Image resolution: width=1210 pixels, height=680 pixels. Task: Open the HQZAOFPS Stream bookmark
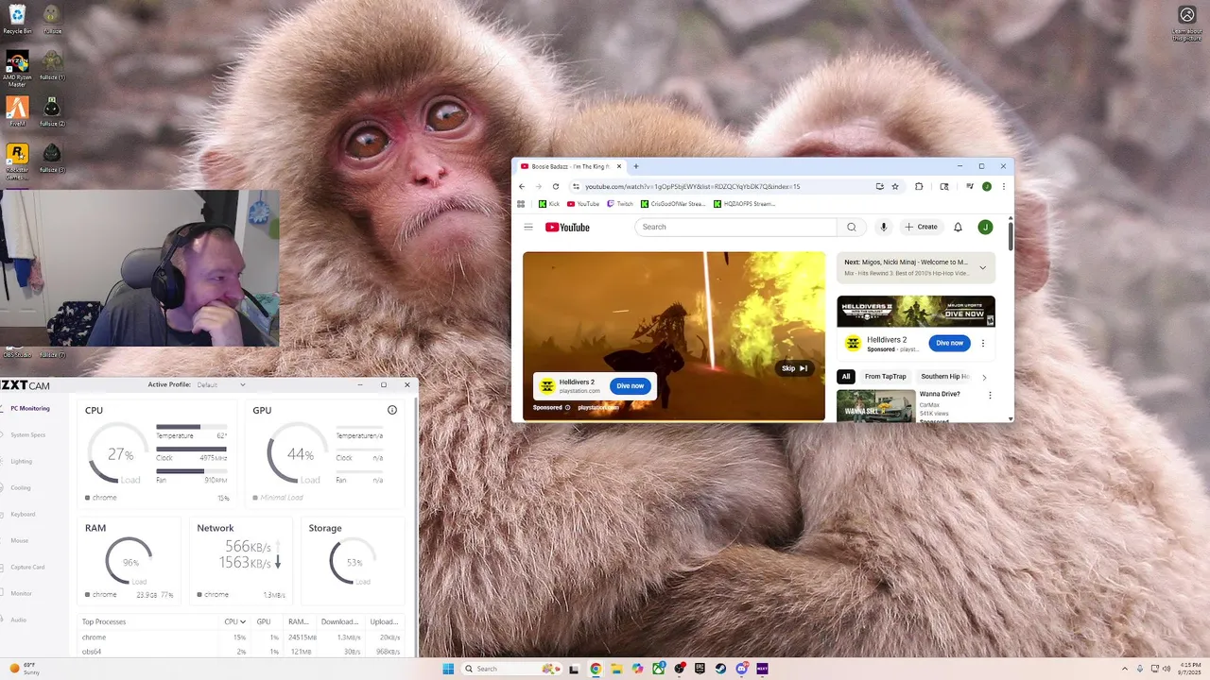point(744,204)
